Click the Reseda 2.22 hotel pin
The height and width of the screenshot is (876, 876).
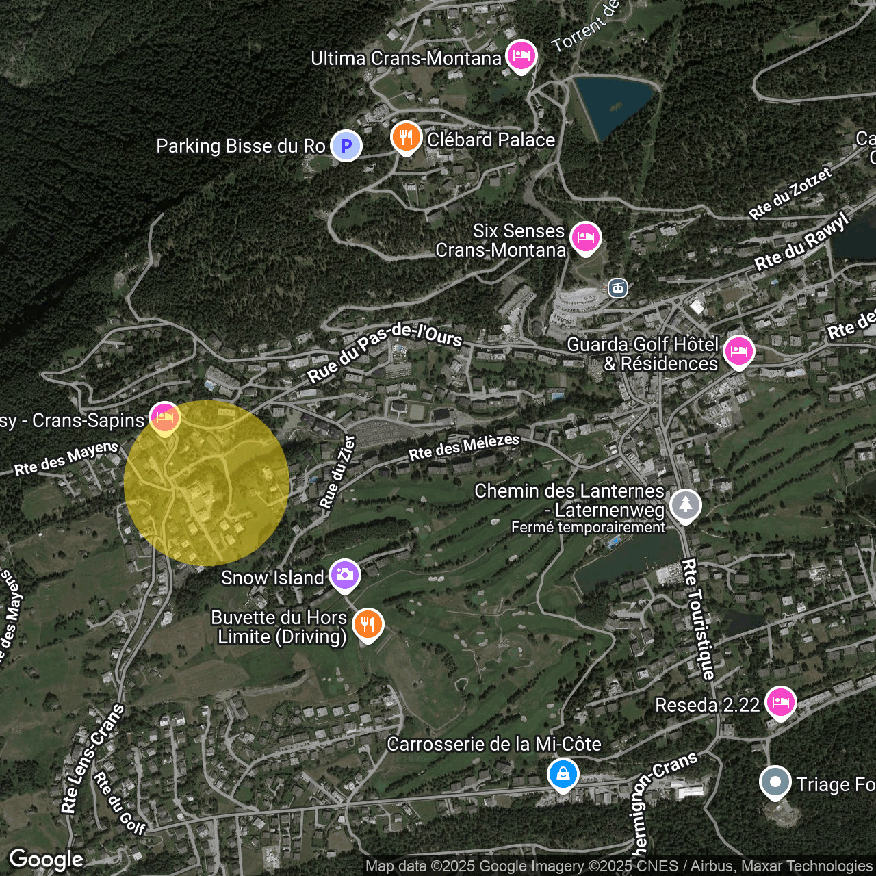[x=780, y=703]
